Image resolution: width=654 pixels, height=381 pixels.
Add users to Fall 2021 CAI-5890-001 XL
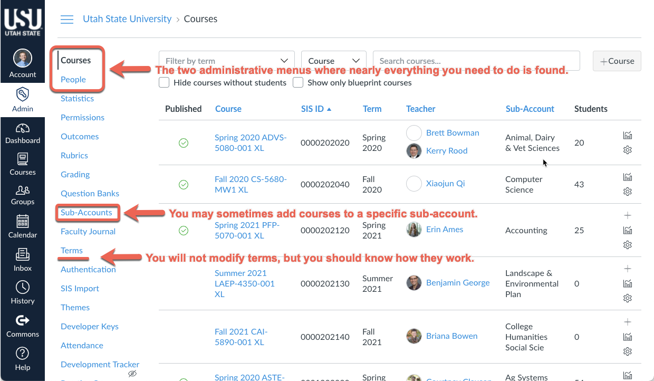[628, 322]
